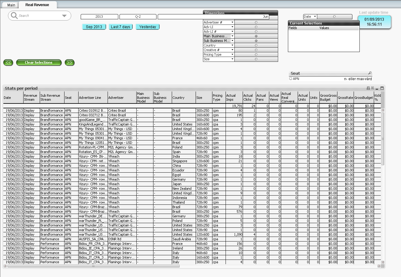Minimize the Stats per period chart
The width and height of the screenshot is (401, 277).
pyautogui.click(x=377, y=88)
